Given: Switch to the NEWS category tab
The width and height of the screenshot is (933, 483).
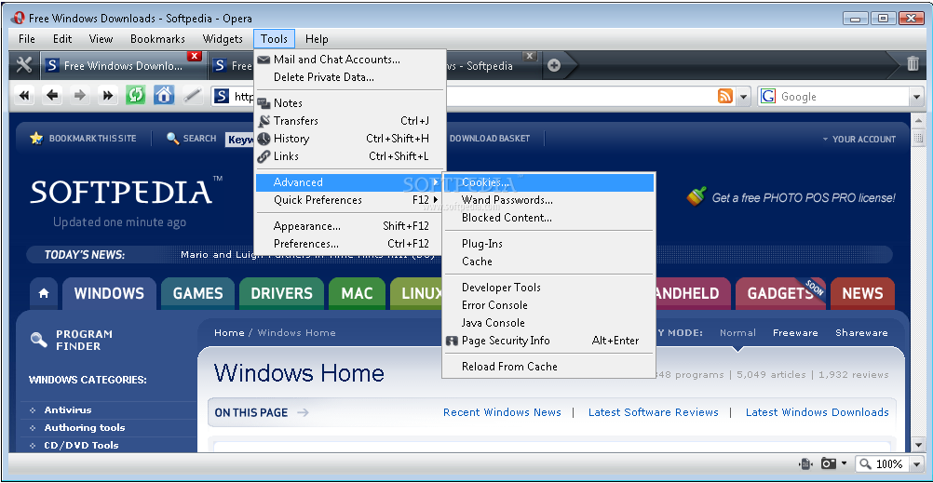Looking at the screenshot, I should [862, 293].
